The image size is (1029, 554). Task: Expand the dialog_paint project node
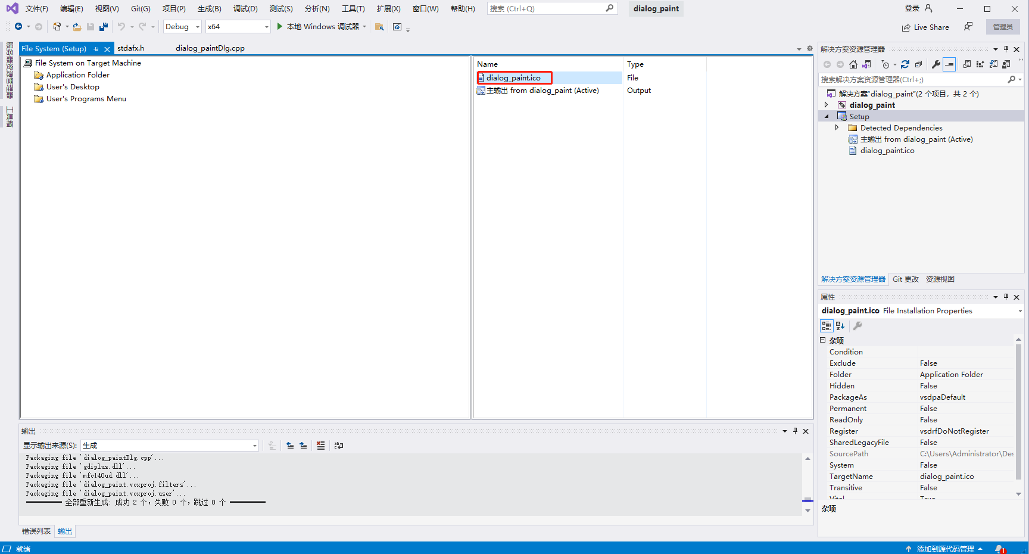[827, 105]
